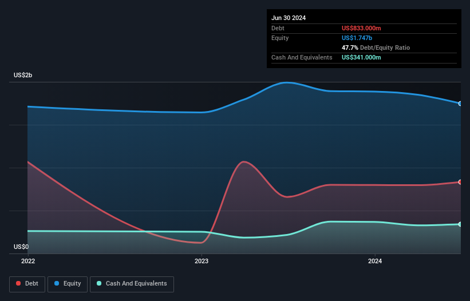
Task: Select the Equity end data point marker
Action: [460, 104]
